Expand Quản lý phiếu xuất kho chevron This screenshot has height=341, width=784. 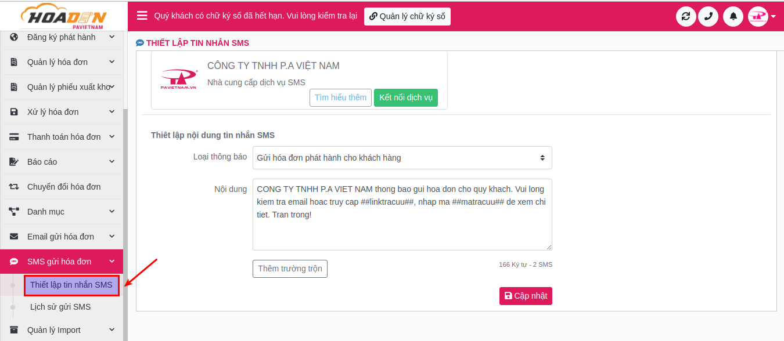click(x=112, y=86)
